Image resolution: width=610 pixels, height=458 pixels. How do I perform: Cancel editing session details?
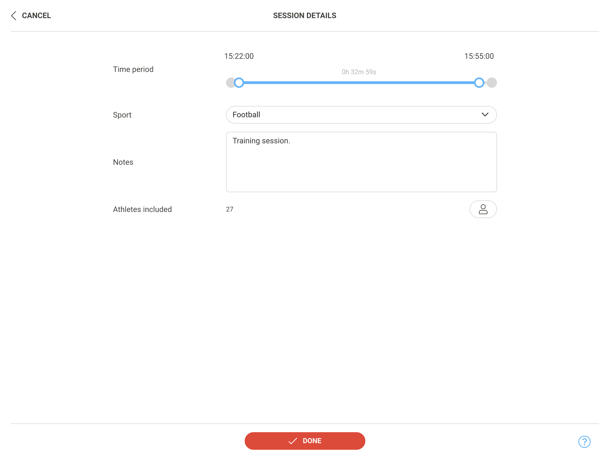point(36,15)
